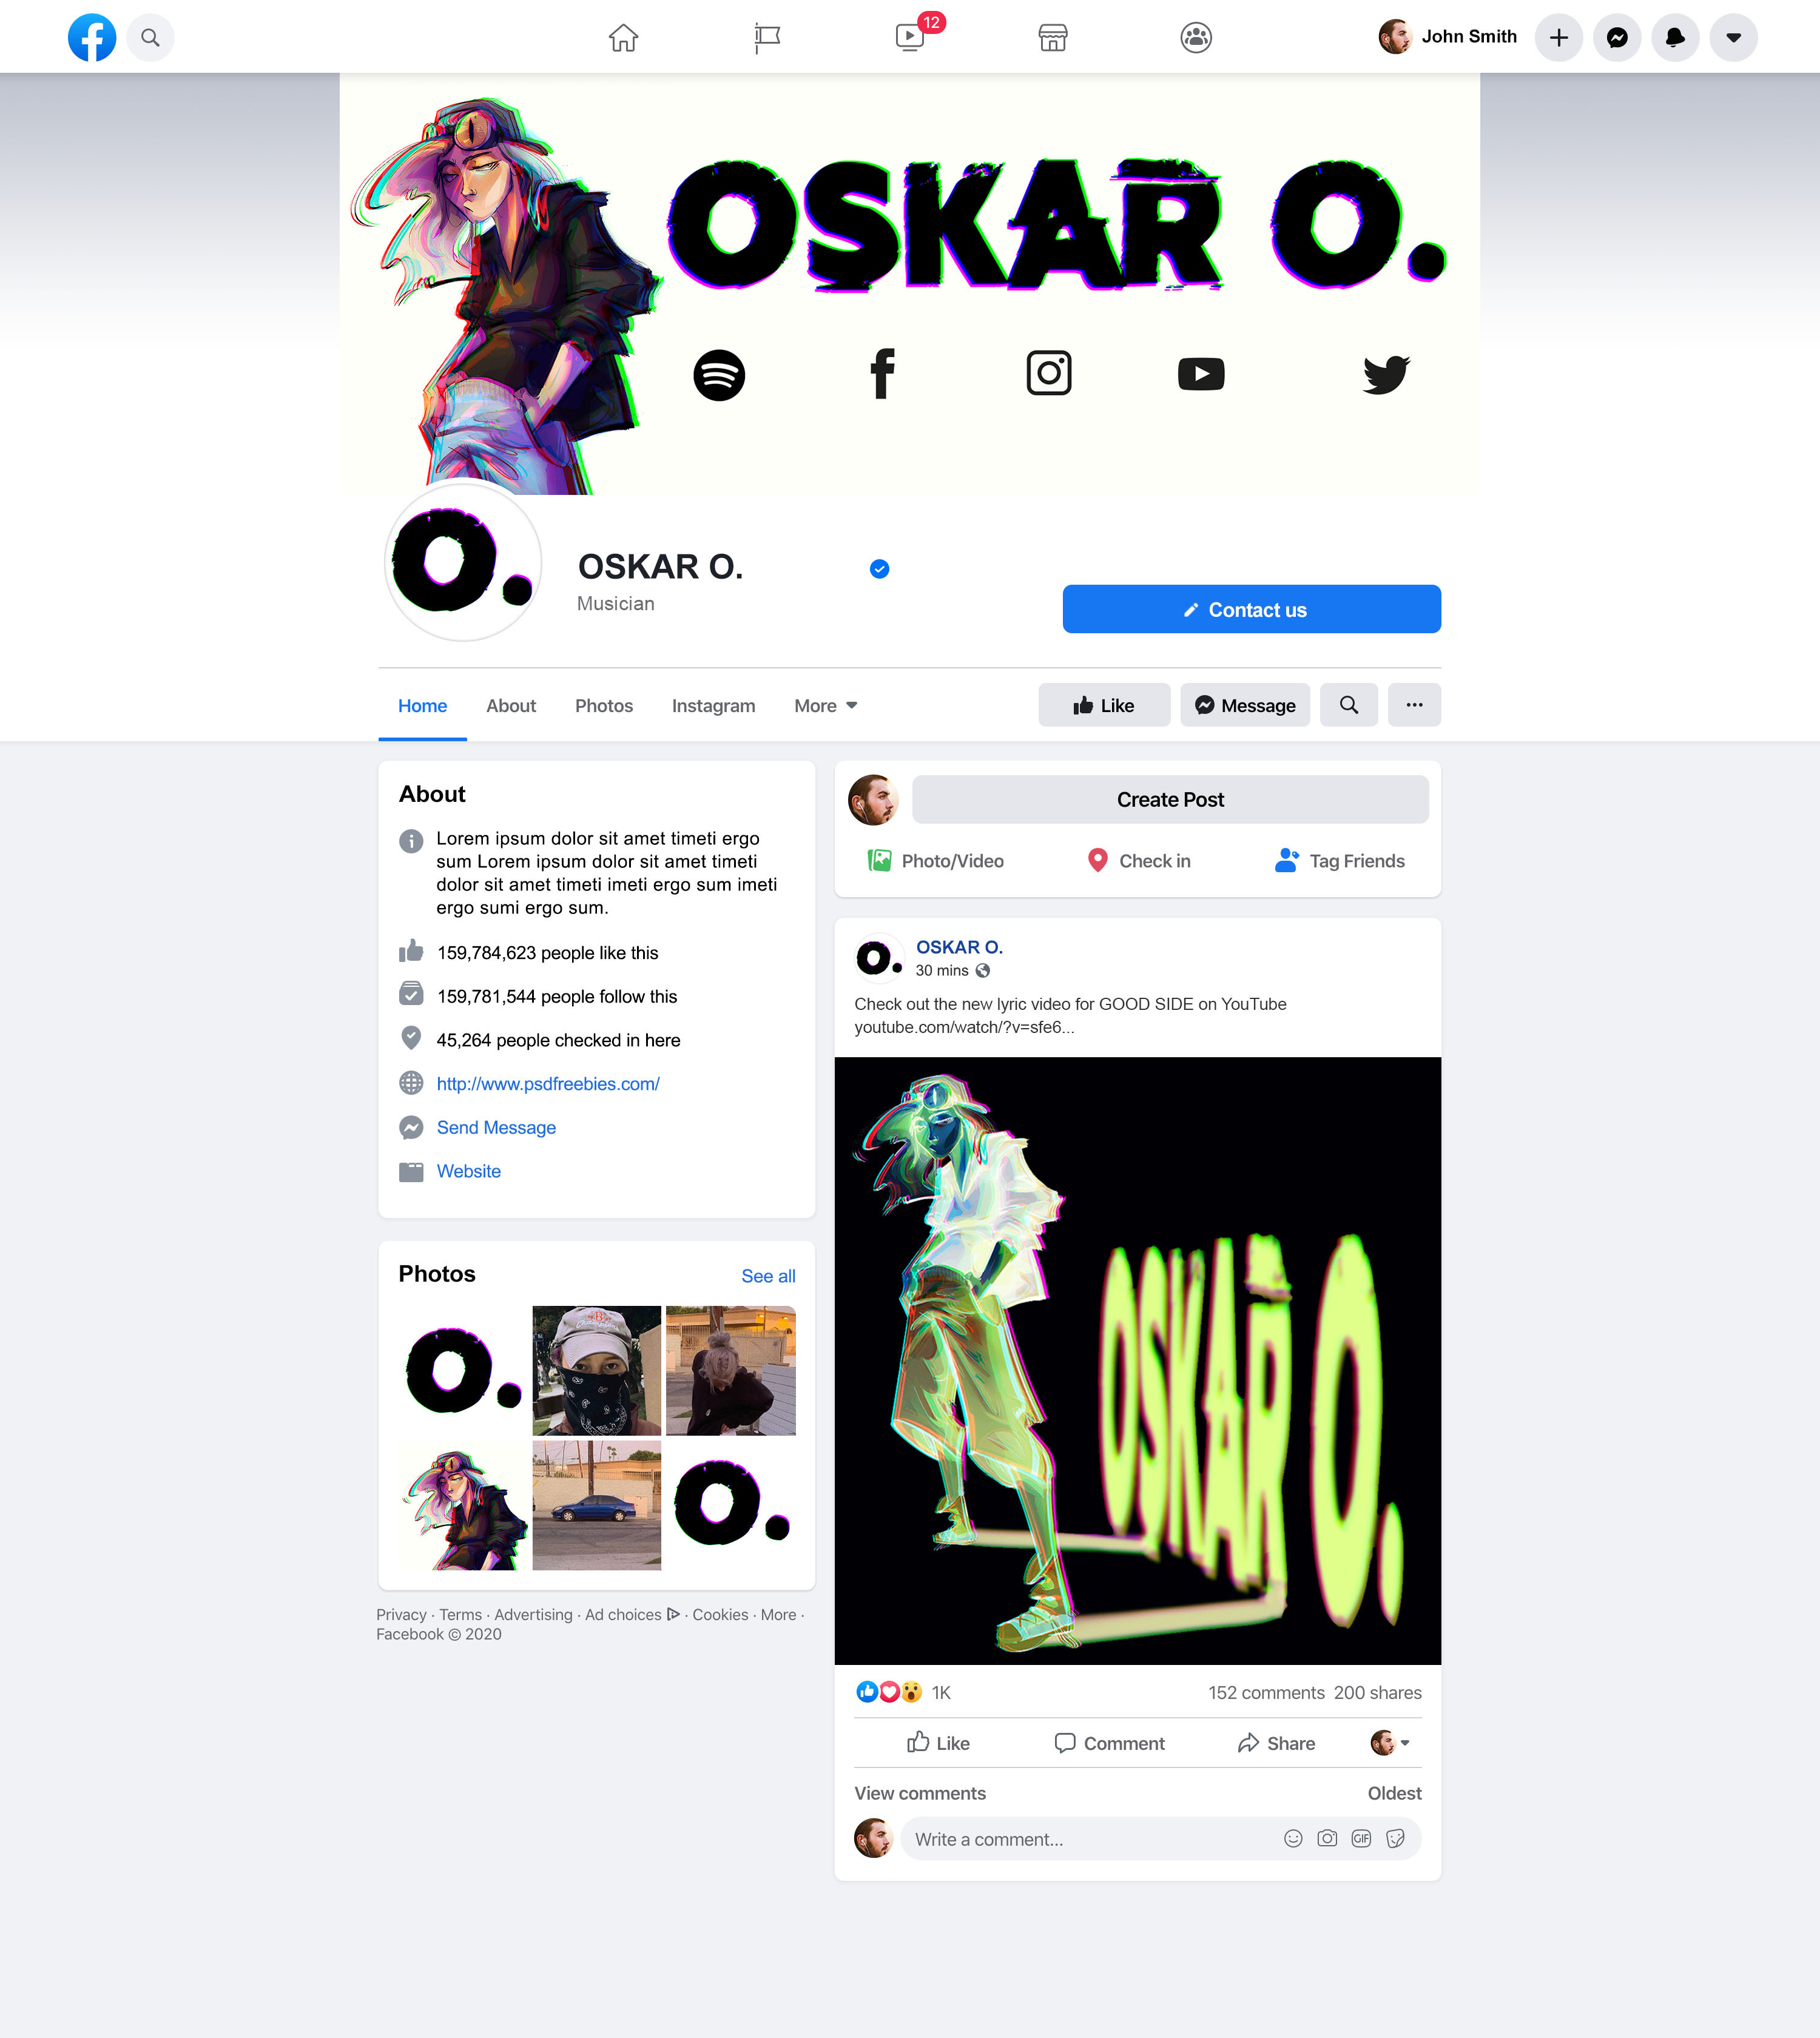This screenshot has height=2038, width=1820.
Task: Open Messenger icon in the top bar
Action: (1617, 38)
